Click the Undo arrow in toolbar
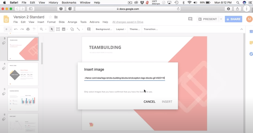Image resolution: width=253 pixels, height=133 pixels. pos(16,29)
